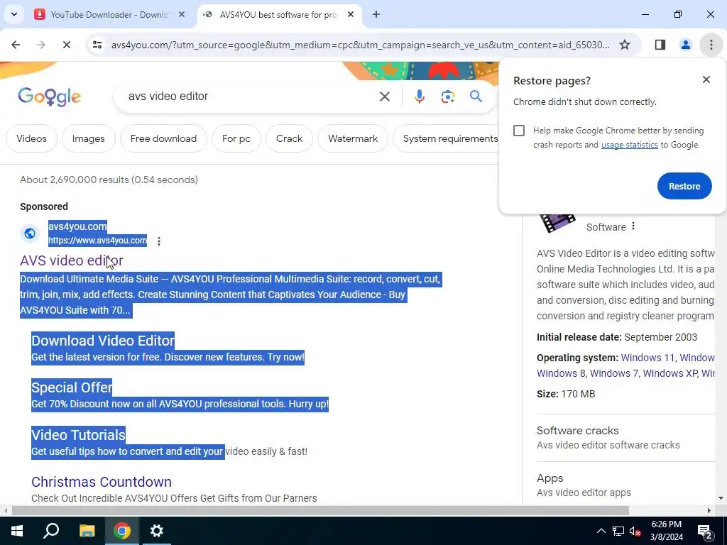727x545 pixels.
Task: Go back to previous page
Action: 16,45
